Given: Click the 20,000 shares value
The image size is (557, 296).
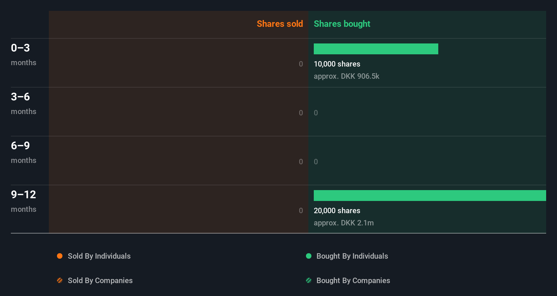Looking at the screenshot, I should [x=337, y=210].
